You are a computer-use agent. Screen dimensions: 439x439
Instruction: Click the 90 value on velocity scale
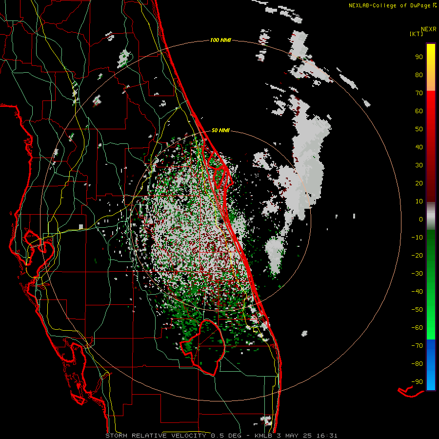[419, 57]
